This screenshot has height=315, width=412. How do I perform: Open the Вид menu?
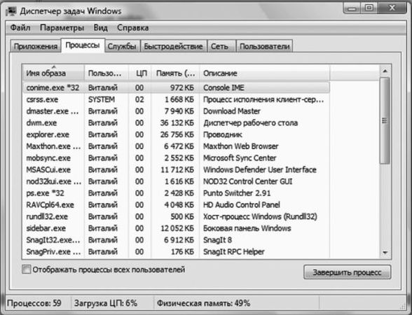(100, 27)
